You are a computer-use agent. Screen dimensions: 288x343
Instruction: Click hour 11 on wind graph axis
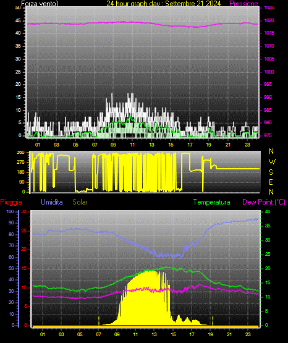[x=132, y=145]
